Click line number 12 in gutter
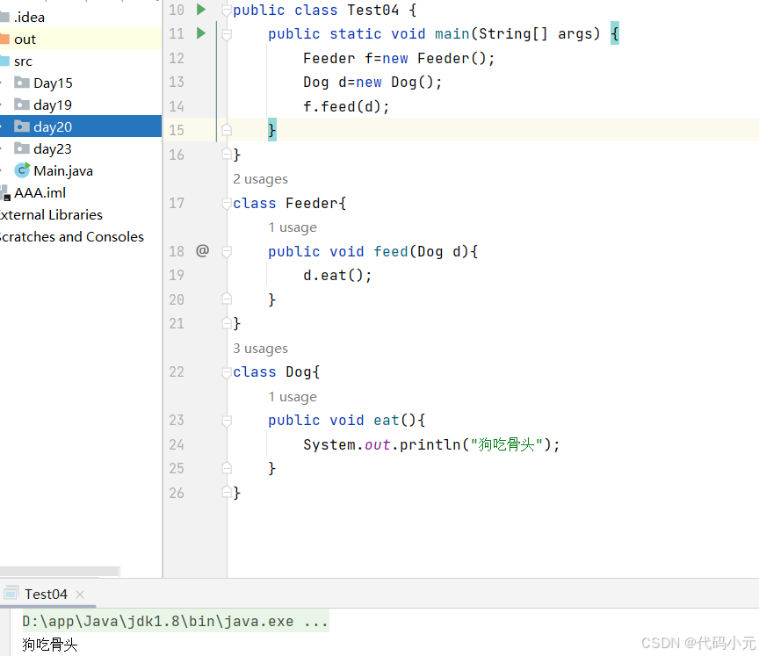The image size is (759, 656). 177,59
